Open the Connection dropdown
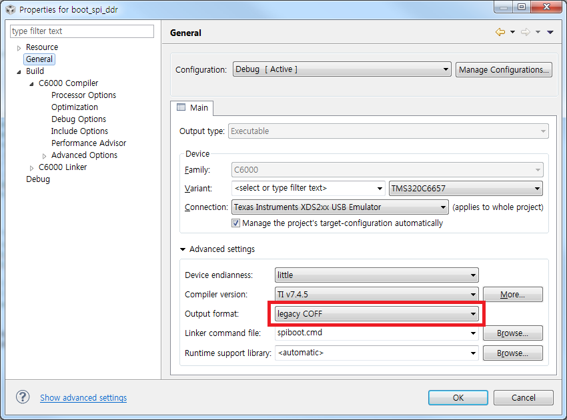The width and height of the screenshot is (567, 420). 340,207
